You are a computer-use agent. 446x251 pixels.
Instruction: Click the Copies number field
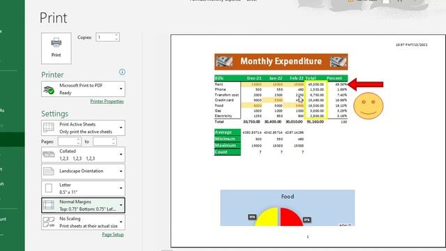click(105, 37)
